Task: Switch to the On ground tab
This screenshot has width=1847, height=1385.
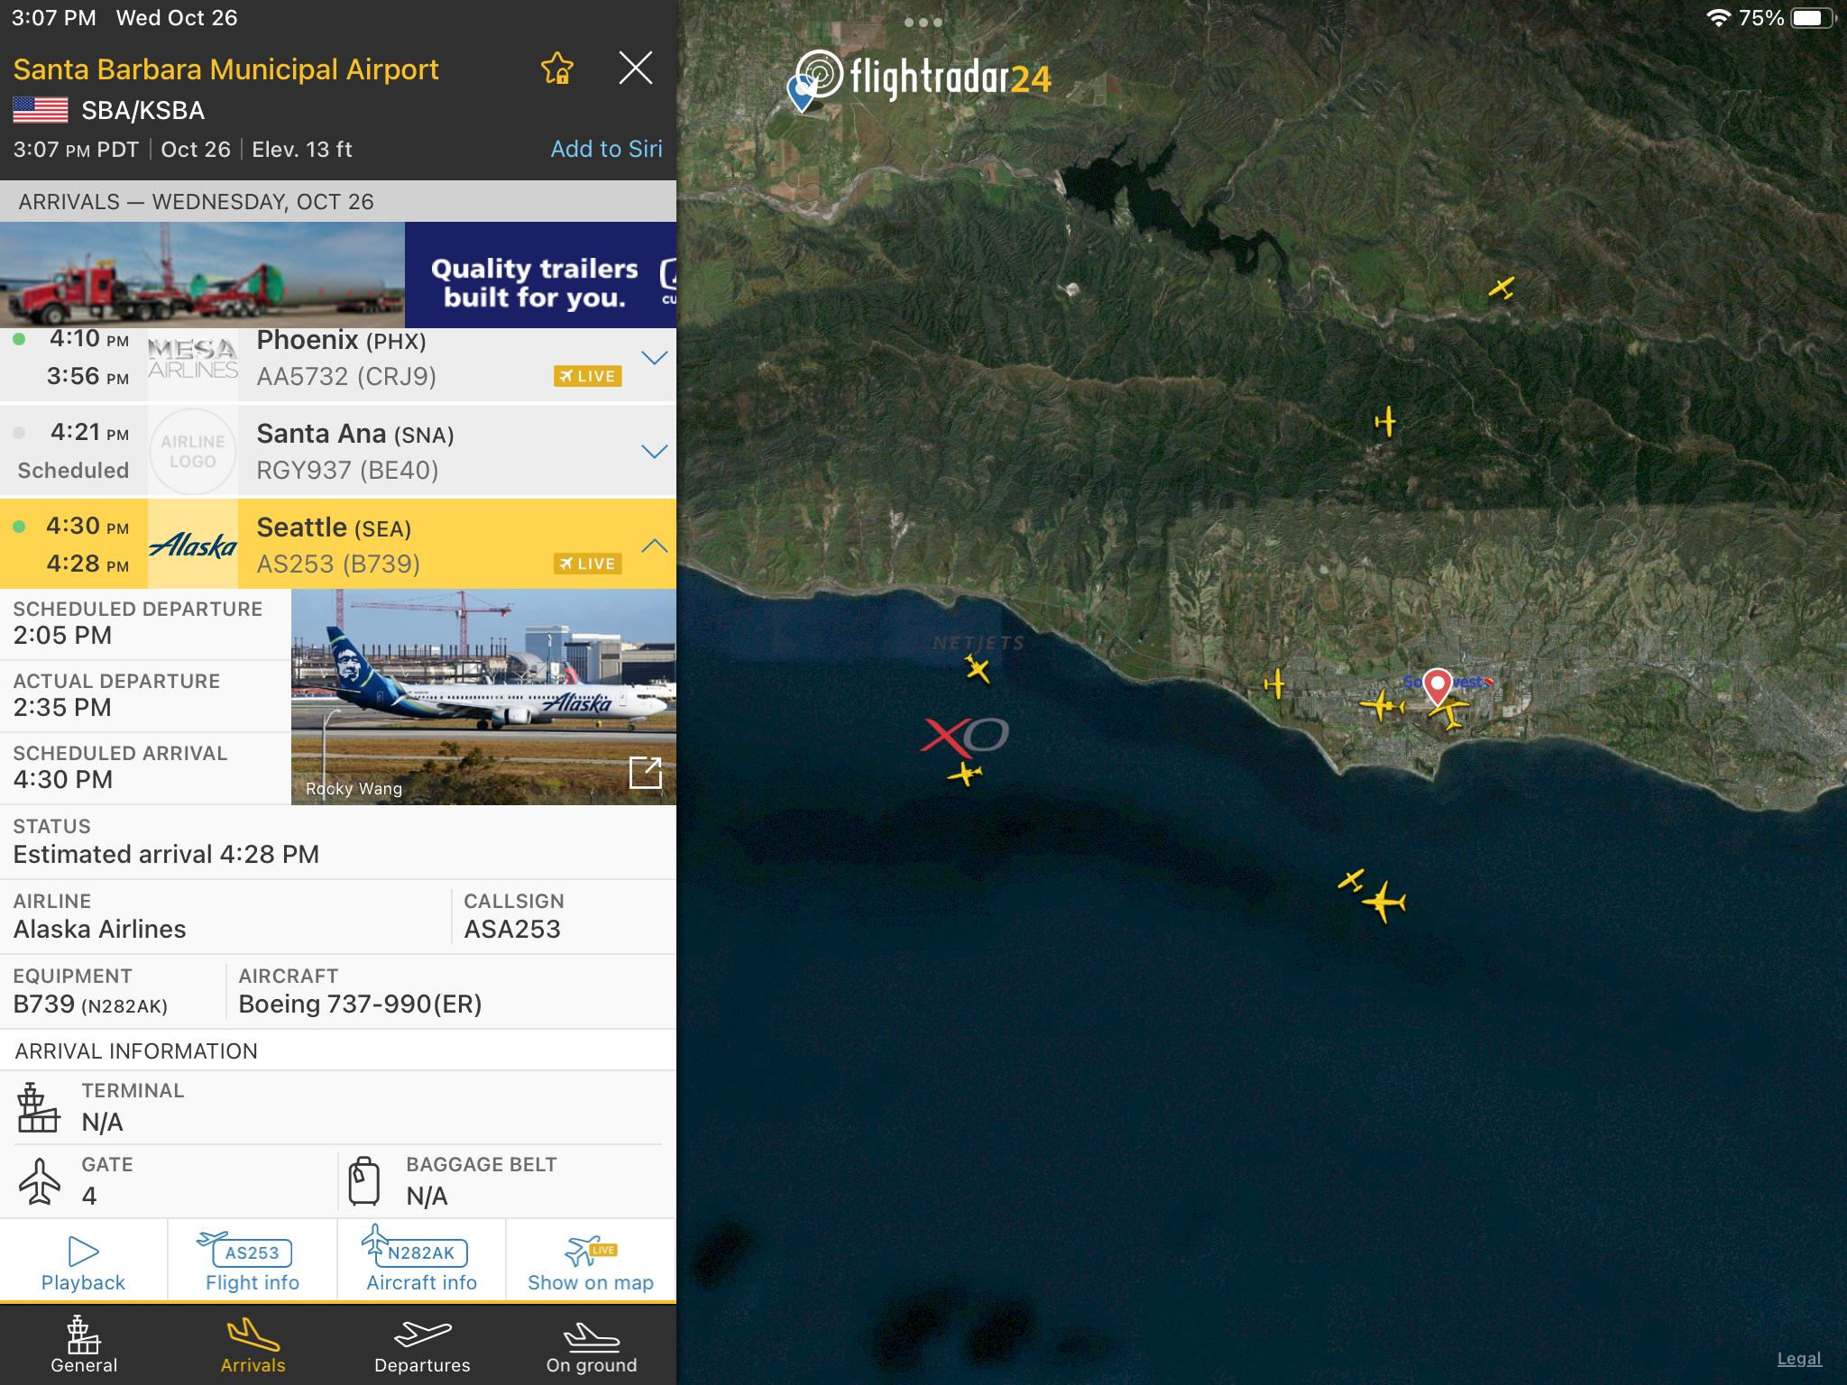Action: tap(592, 1344)
